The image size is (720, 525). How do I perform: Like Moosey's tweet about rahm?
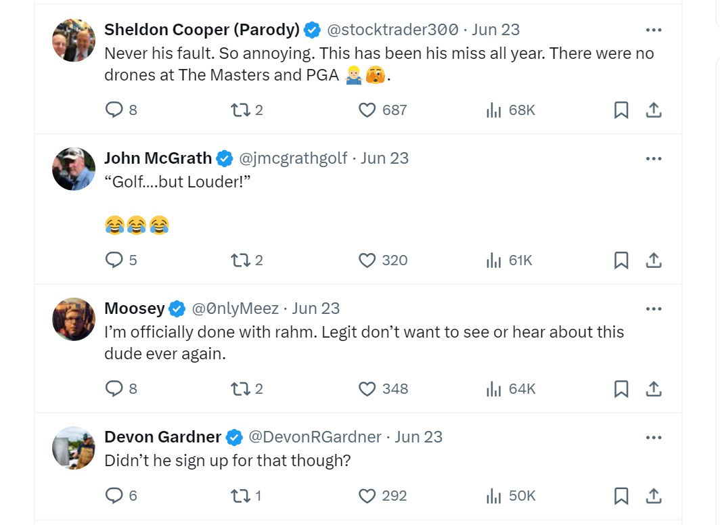tap(367, 388)
